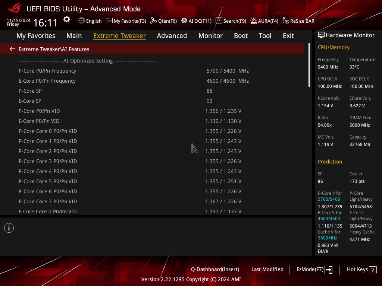This screenshot has height=286, width=382.
Task: Open AURA(F4) lighting icon
Action: 254,21
